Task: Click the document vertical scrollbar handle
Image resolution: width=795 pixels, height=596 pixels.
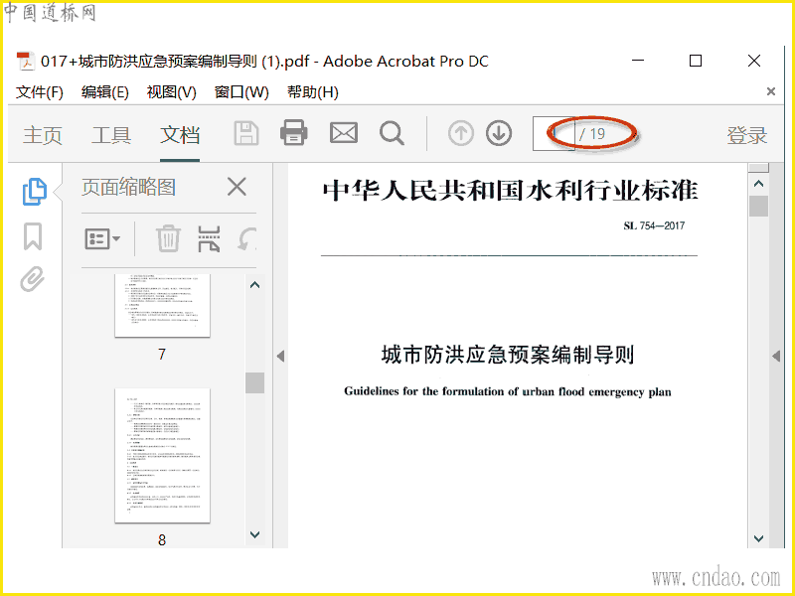Action: point(758,207)
